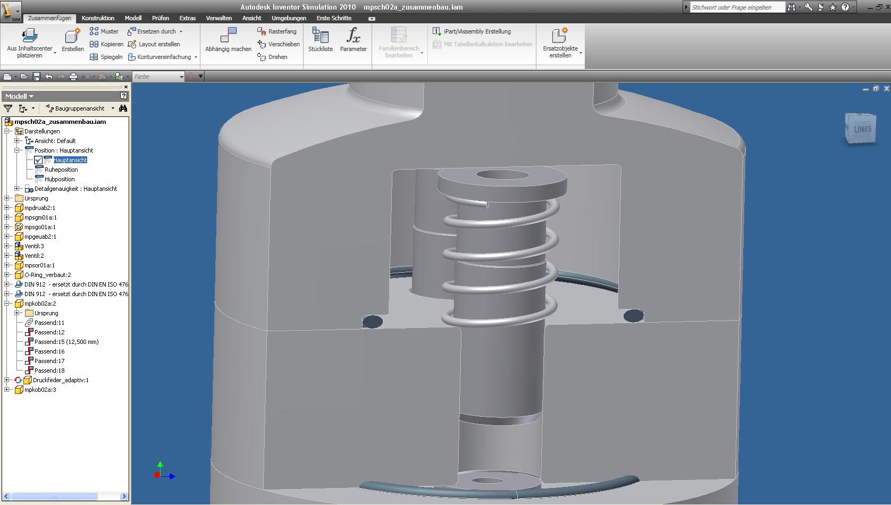Click the LINKS face of the ViewCube
Screen dimensions: 891x505
click(862, 129)
